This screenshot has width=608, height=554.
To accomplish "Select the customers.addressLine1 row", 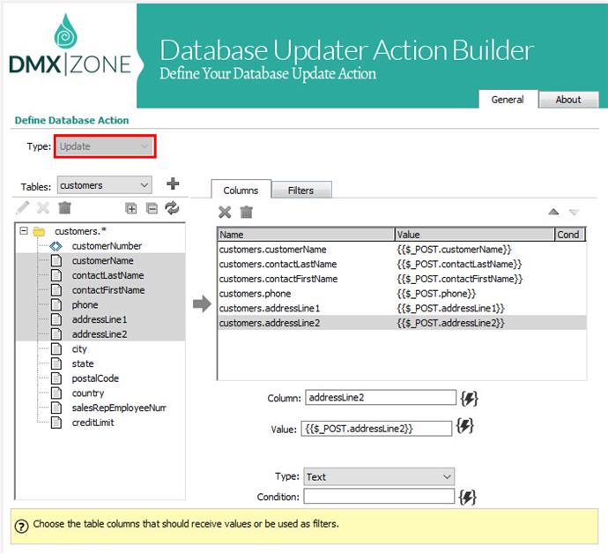I will tap(402, 309).
